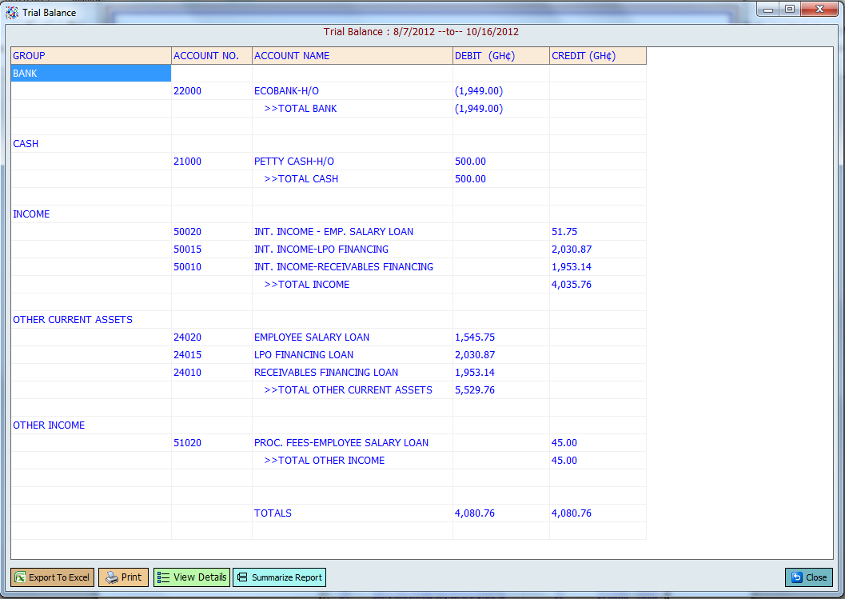
Task: Click the >>TOTAL INCOME row label
Action: tap(307, 285)
